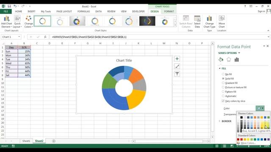Click the macro recording icon in status bar

13,146
